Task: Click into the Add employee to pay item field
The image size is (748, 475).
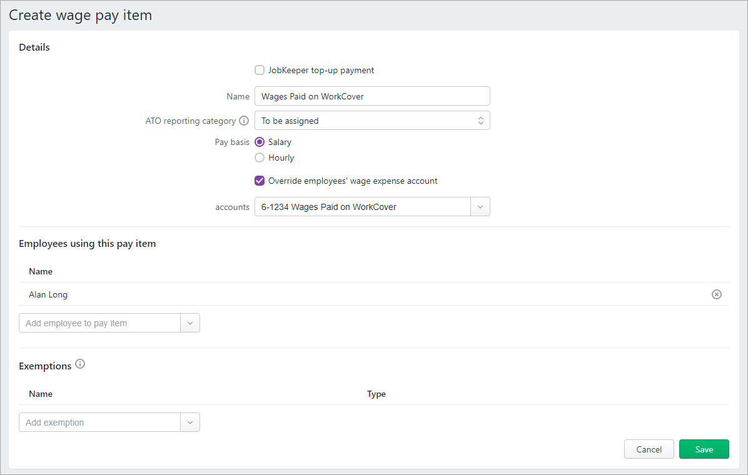Action: pos(99,323)
